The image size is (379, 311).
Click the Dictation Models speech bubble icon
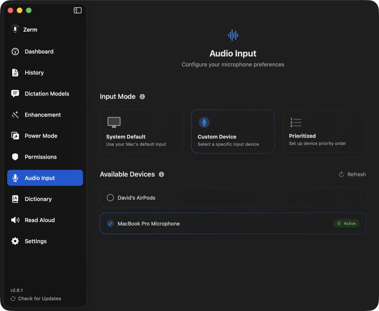[x=15, y=94]
